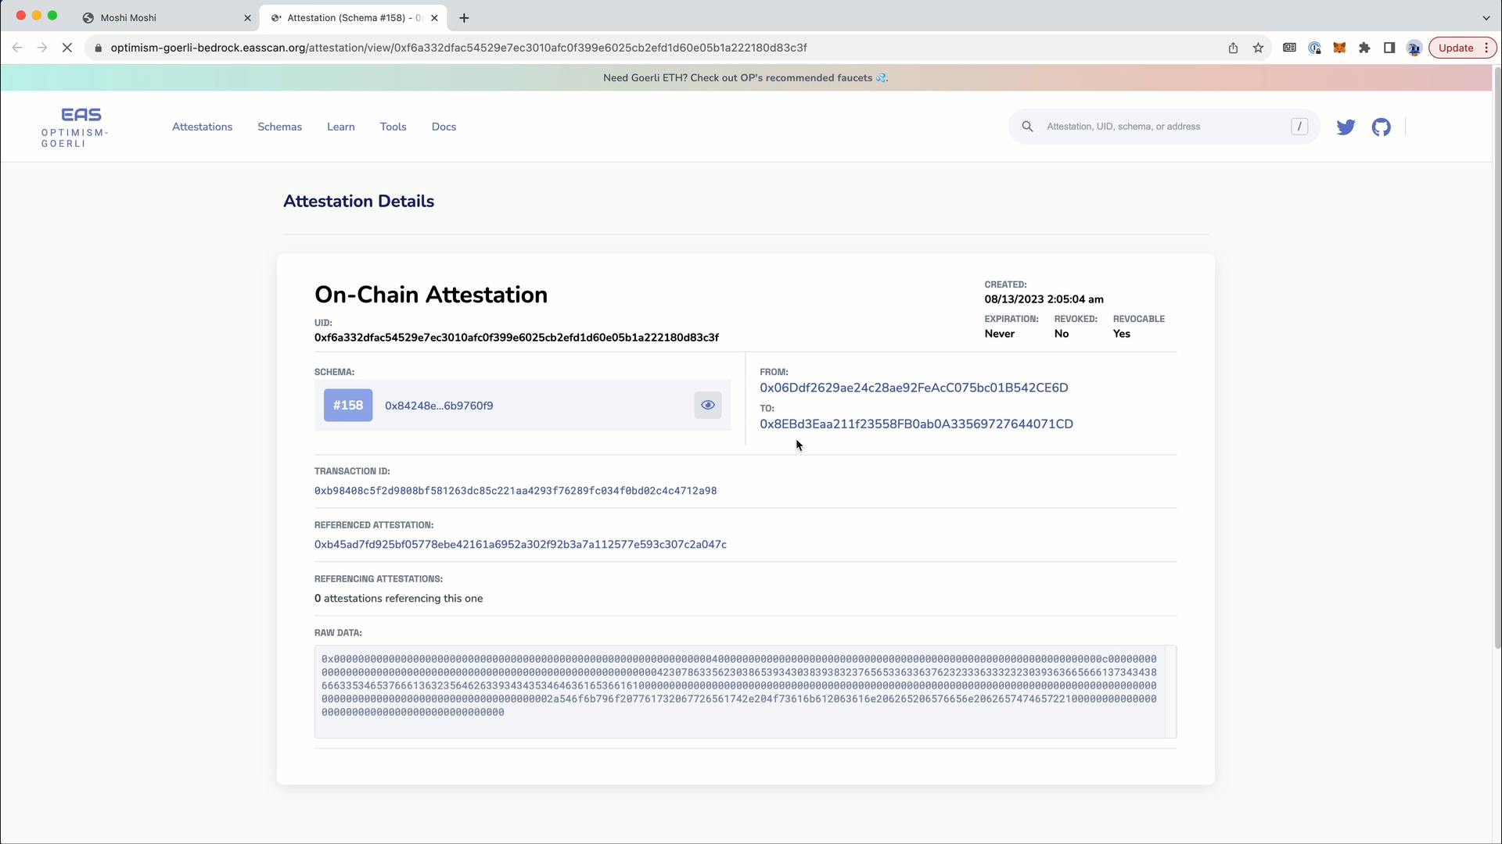1502x844 pixels.
Task: Click the Attestation Details title
Action: tap(358, 201)
